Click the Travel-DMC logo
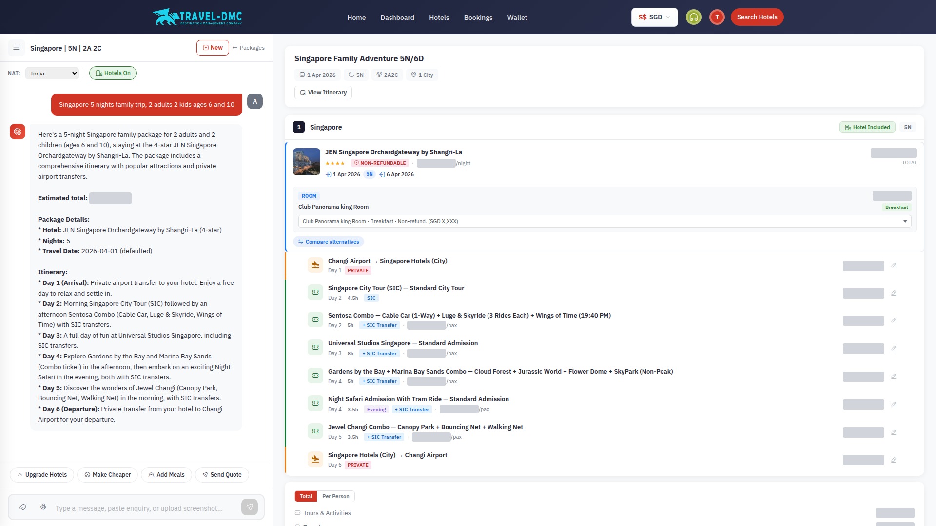936x526 pixels. tap(197, 17)
